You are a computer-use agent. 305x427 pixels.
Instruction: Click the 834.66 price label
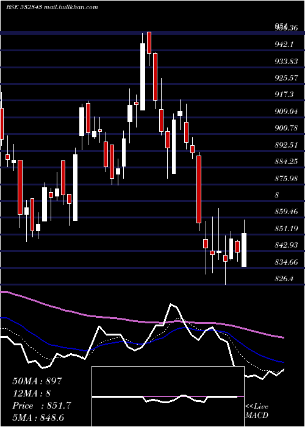[286, 262]
